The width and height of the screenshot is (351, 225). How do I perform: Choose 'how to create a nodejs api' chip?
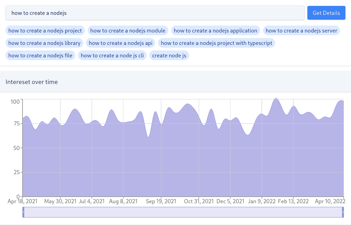click(x=121, y=43)
